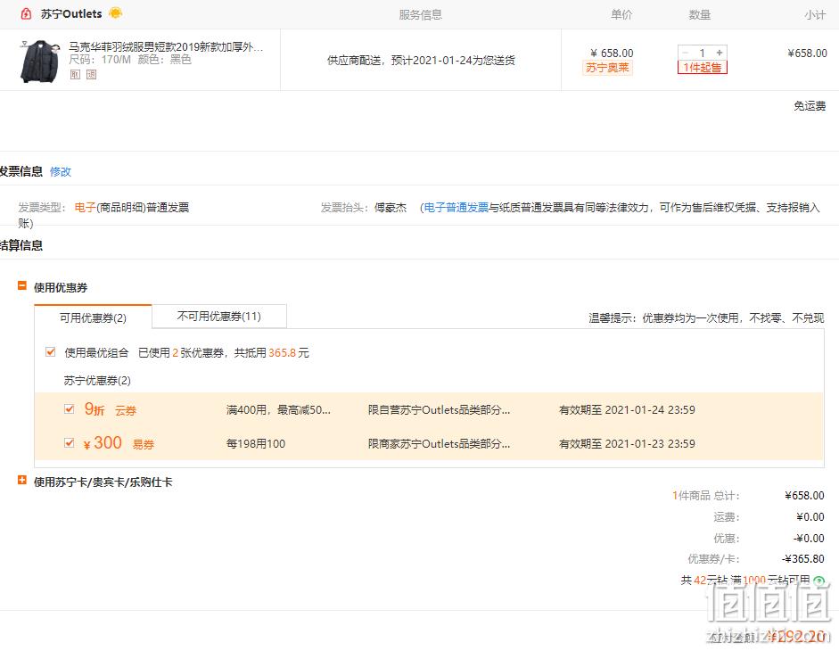Click 有效期至 2021-01-23 23:59 text

627,443
